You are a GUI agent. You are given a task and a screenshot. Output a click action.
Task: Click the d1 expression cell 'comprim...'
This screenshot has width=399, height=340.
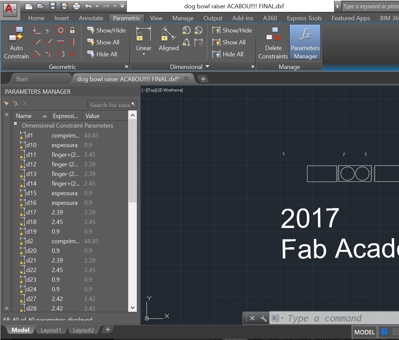click(x=66, y=136)
